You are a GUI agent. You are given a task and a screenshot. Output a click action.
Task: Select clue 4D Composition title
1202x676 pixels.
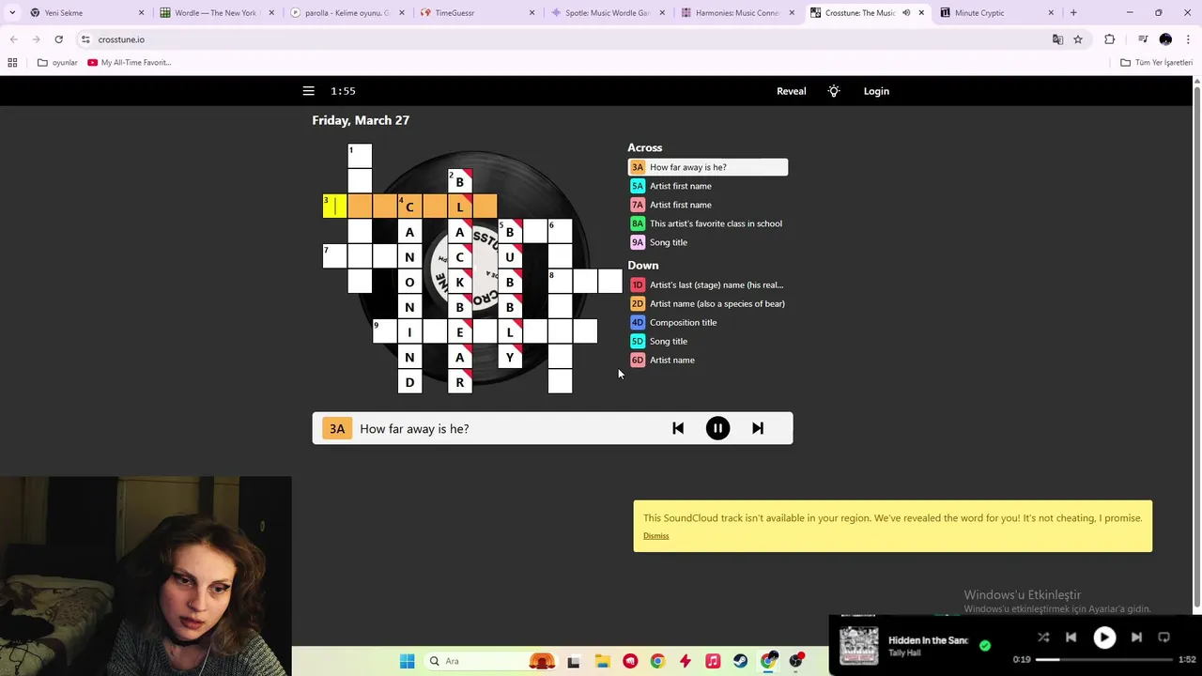tap(708, 322)
